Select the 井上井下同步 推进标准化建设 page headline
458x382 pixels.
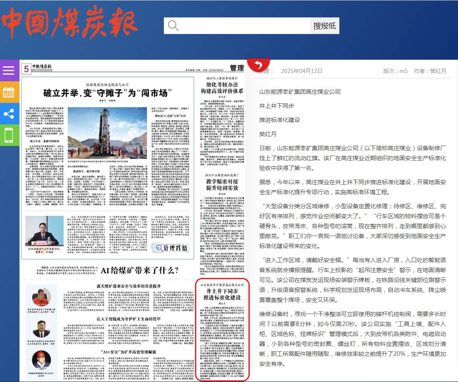222,294
